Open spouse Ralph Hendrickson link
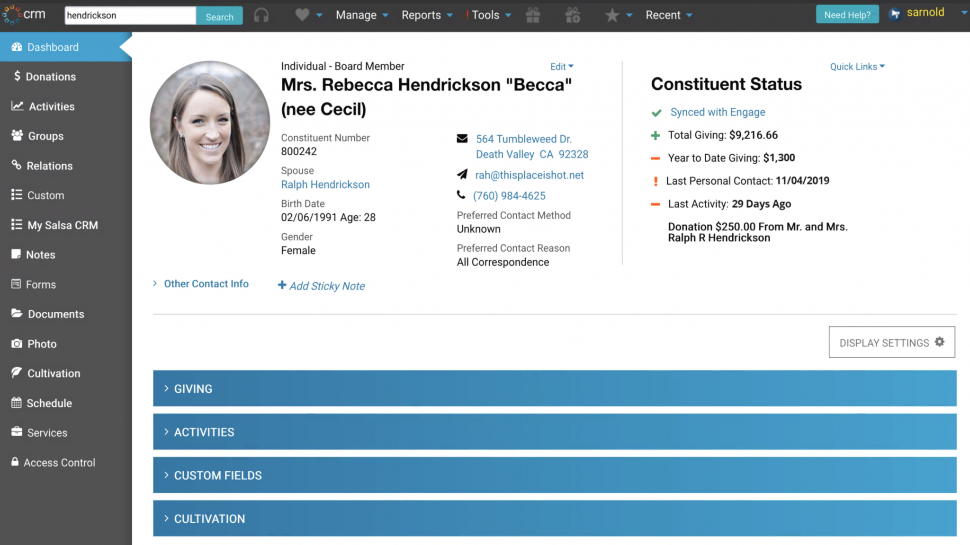The image size is (970, 545). (x=325, y=185)
